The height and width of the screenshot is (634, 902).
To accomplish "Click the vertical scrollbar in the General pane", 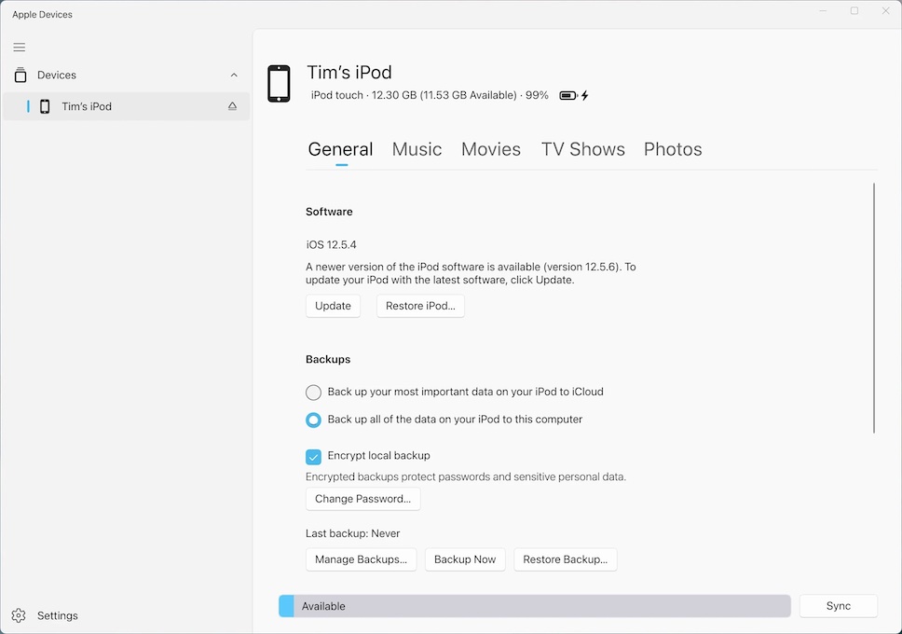I will pyautogui.click(x=874, y=308).
